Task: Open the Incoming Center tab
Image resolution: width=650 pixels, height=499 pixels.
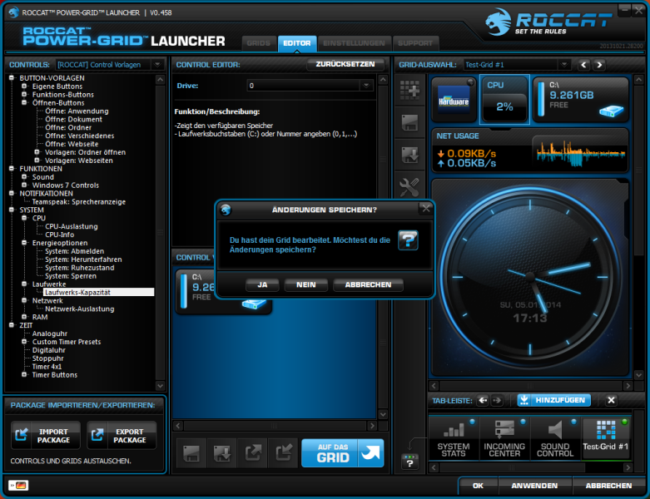Action: click(x=504, y=438)
